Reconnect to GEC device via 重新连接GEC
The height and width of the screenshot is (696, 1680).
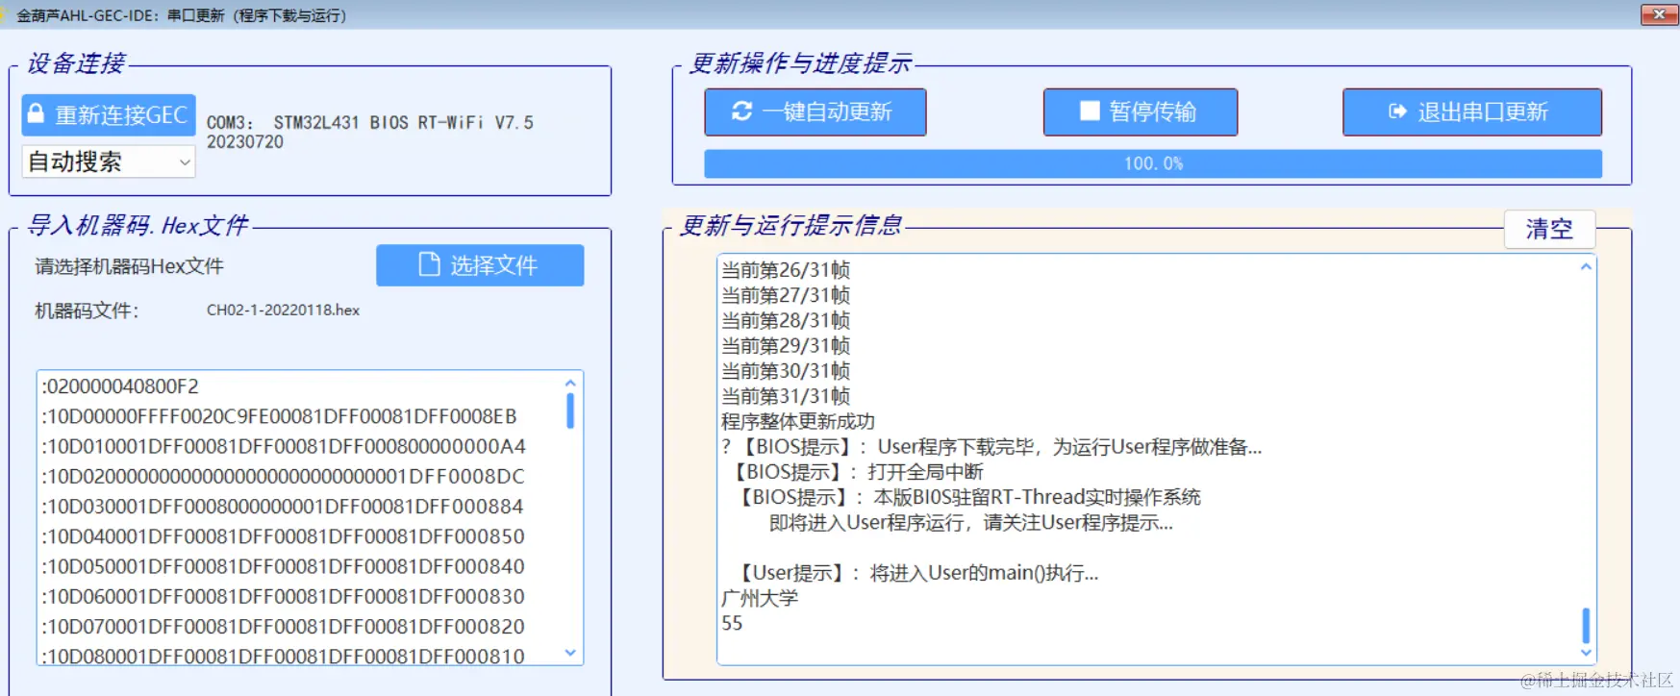(x=109, y=114)
